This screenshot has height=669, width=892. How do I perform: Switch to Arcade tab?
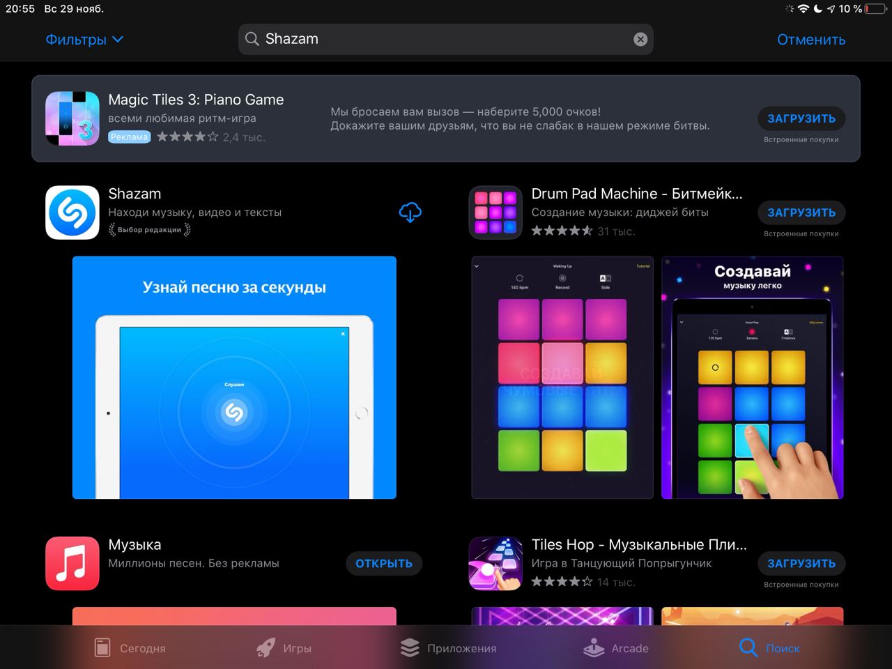pos(616,648)
